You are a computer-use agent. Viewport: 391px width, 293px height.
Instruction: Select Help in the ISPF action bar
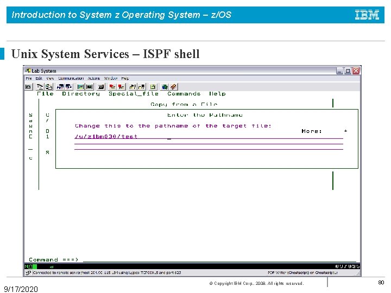click(217, 94)
